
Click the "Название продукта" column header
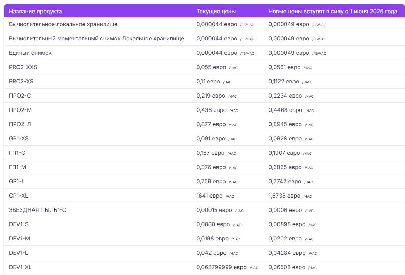coord(35,12)
